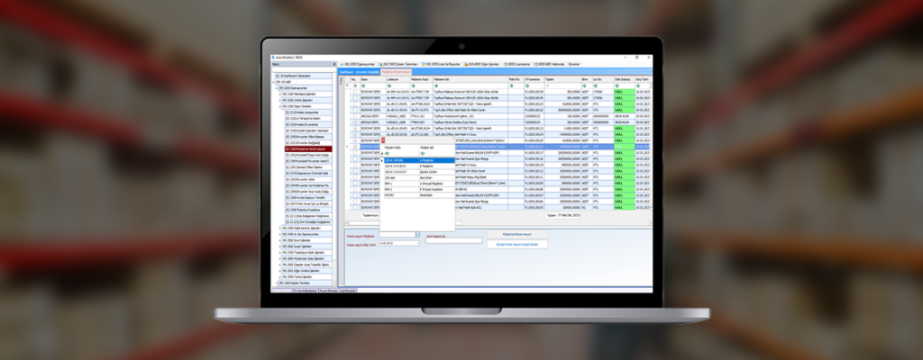This screenshot has width=923, height=360.
Task: Click the green filter icon under the Lot No column
Action: click(x=594, y=85)
